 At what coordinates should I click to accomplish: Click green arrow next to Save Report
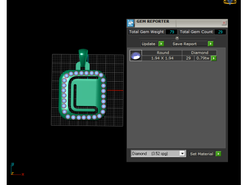click(210, 44)
